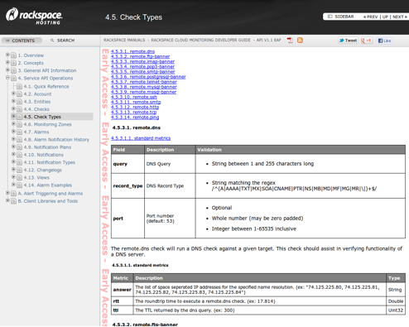
Task: Click Rackspace Cloud Monitoring Developer Guide breadcrumb
Action: pyautogui.click(x=201, y=40)
